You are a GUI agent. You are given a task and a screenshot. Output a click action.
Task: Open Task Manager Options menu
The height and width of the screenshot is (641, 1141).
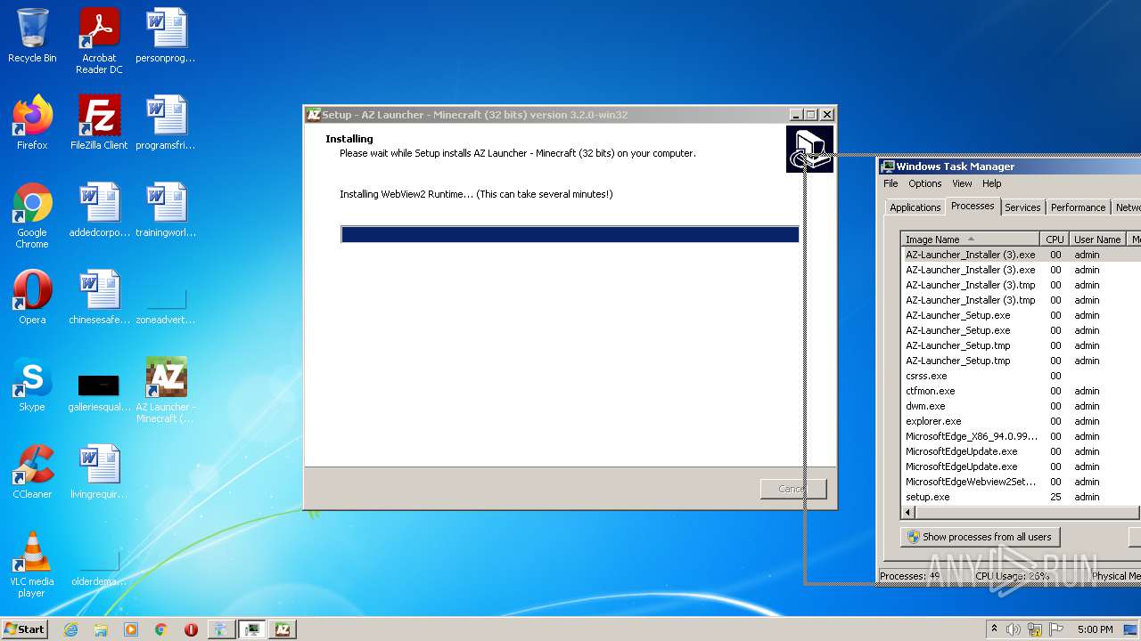924,183
